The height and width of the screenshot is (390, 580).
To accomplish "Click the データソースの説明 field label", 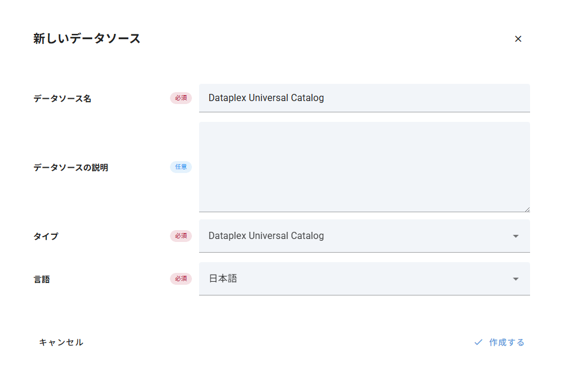I will [71, 168].
